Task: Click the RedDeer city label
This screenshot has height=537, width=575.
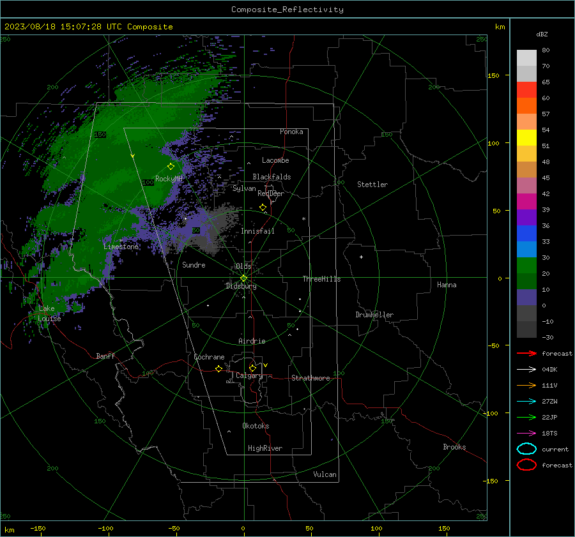Action: tap(271, 193)
